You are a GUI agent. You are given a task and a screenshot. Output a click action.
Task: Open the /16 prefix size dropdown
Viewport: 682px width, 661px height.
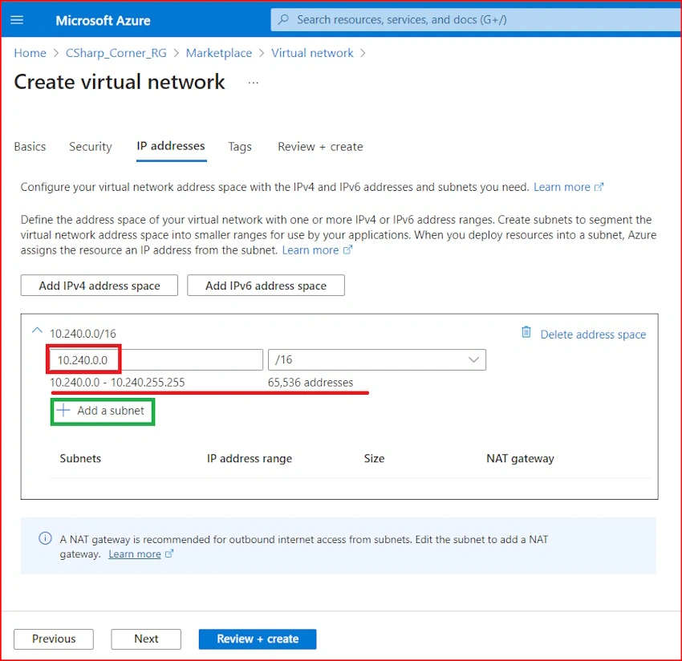(x=376, y=359)
